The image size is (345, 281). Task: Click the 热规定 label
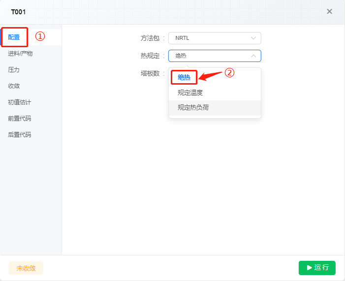[150, 56]
